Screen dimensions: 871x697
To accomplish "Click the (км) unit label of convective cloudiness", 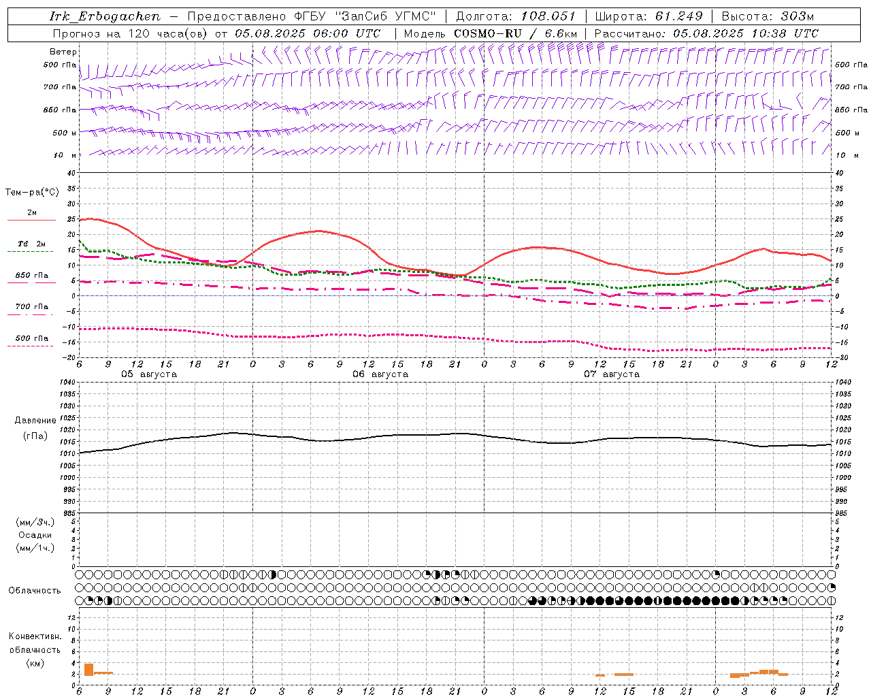I will coord(35,663).
